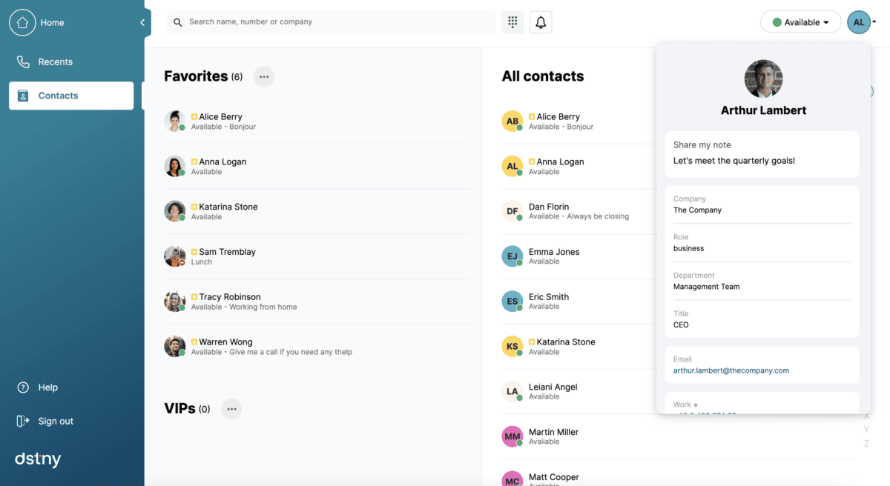Collapse the AL profile avatar menu
Viewport: 890px width, 486px height.
click(859, 22)
